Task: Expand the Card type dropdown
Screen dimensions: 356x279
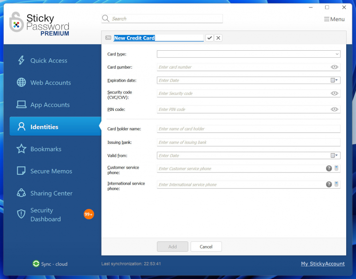Action: (337, 54)
